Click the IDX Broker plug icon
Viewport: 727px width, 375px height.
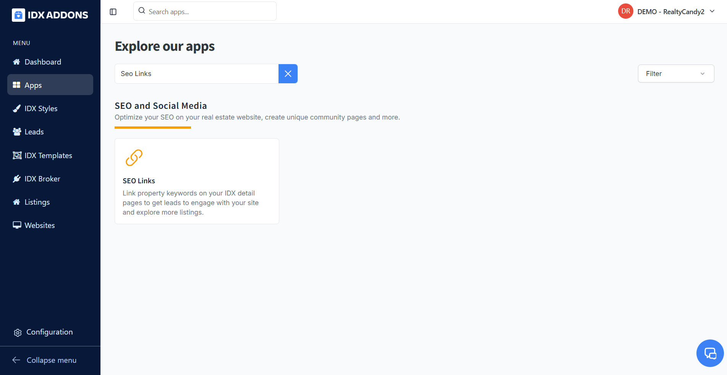[17, 179]
